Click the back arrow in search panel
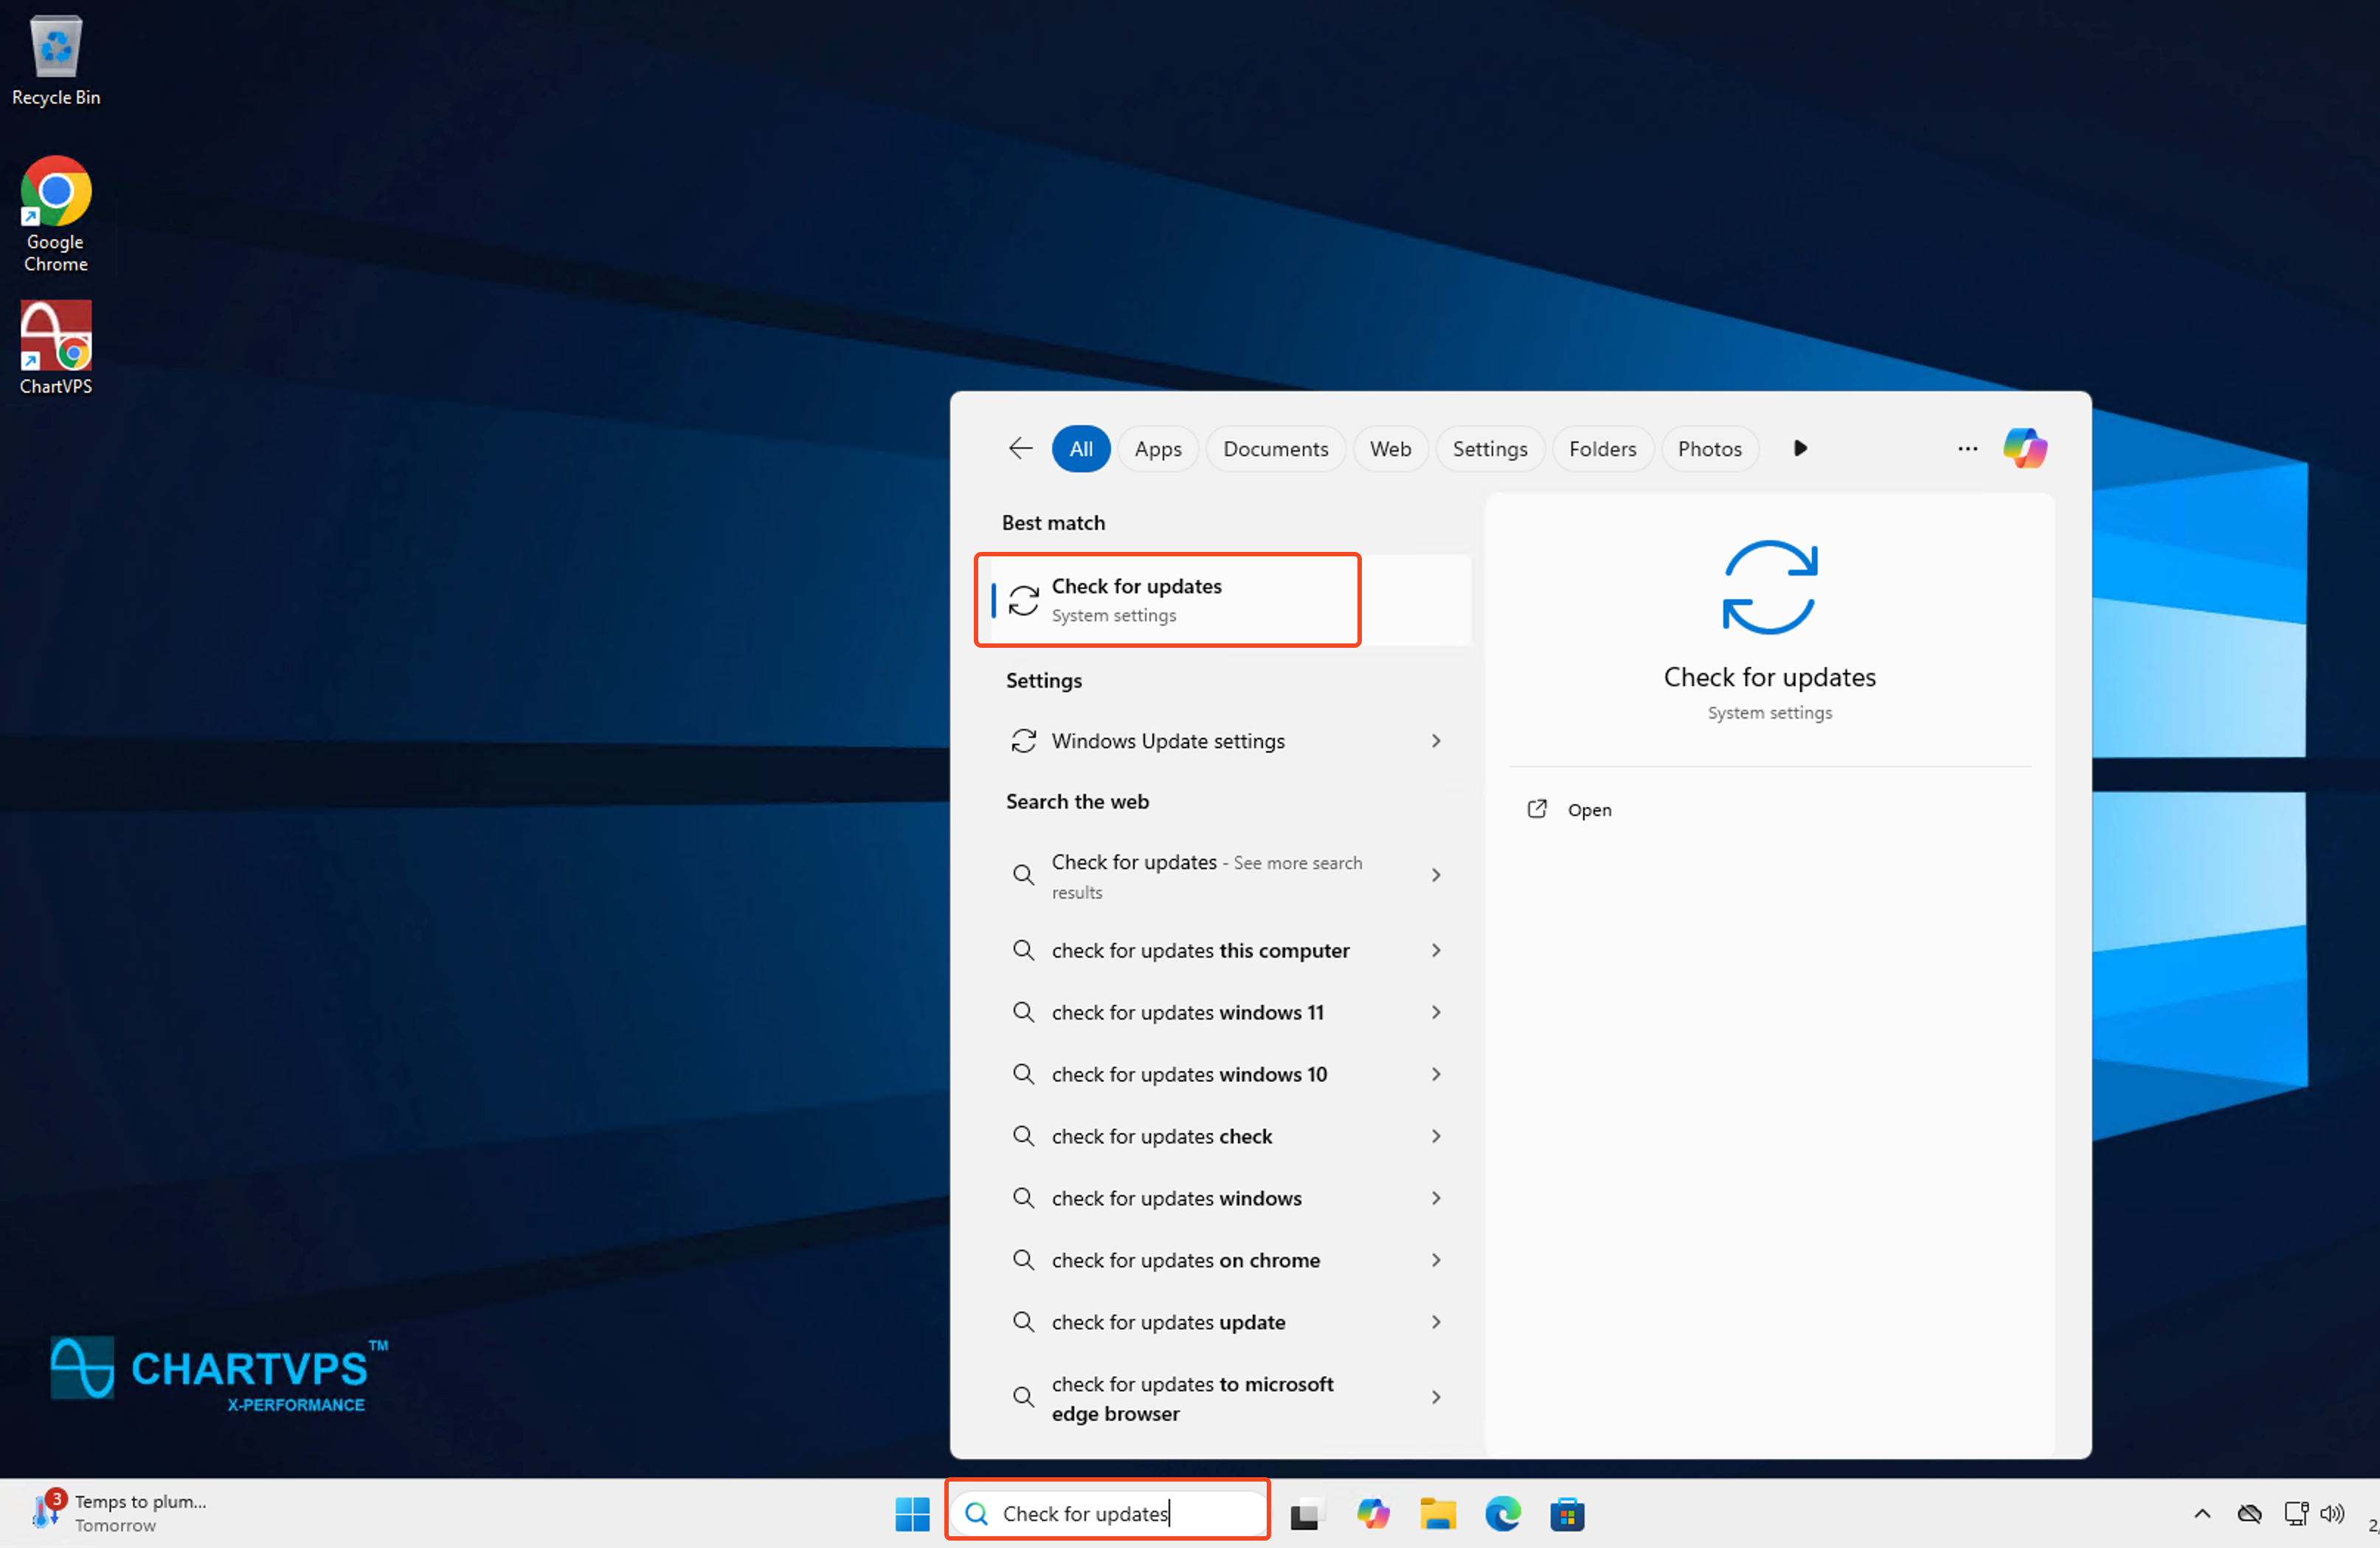This screenshot has width=2380, height=1548. tap(1019, 448)
